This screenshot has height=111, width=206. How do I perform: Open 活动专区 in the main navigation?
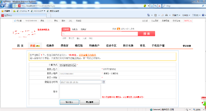111,46
